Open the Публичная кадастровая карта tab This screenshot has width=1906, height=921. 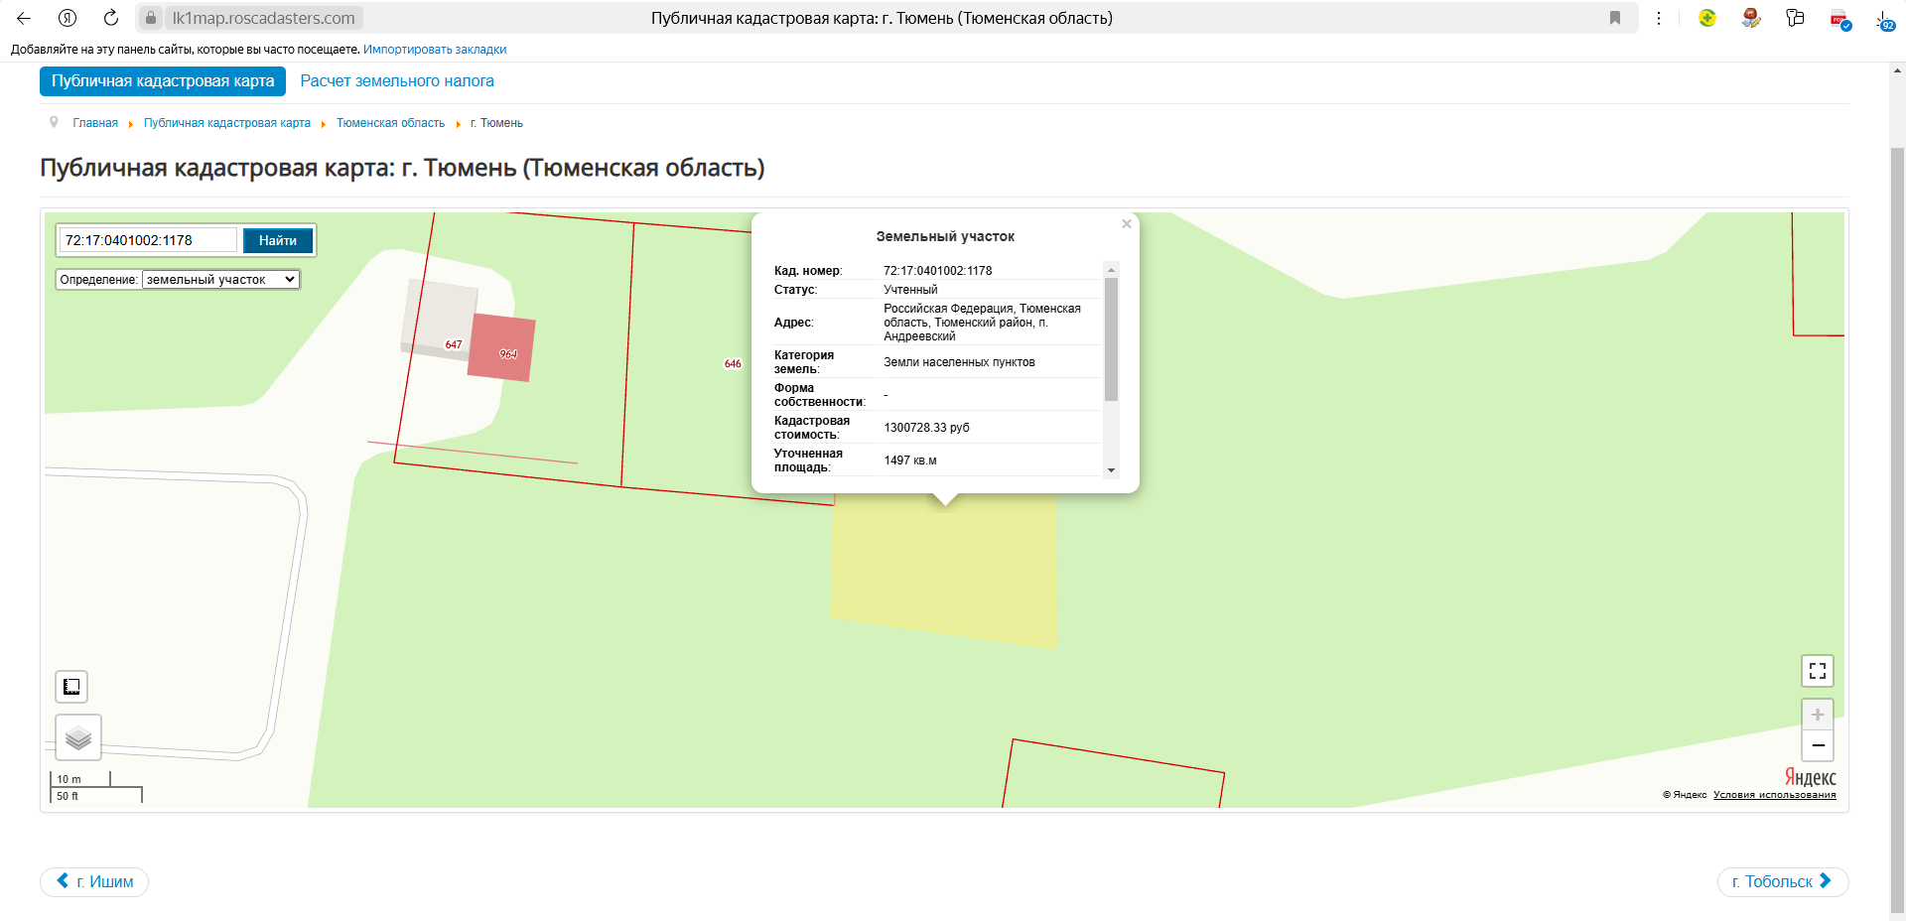[x=163, y=81]
